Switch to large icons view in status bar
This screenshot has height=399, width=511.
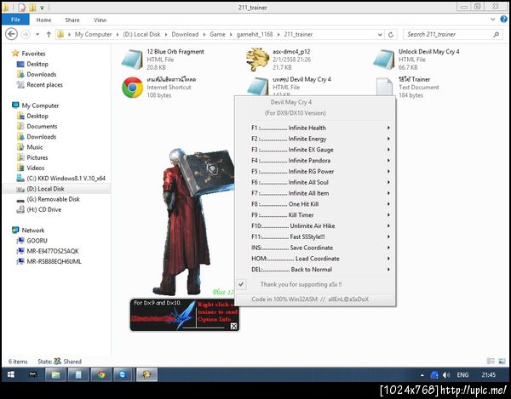[502, 361]
